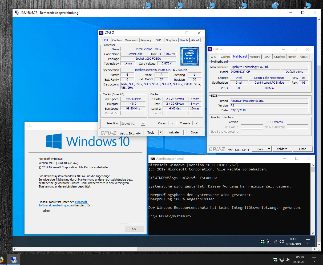The image size is (323, 265).
Task: Click the Model field J4005ND2P-CF
Action: [x=255, y=72]
